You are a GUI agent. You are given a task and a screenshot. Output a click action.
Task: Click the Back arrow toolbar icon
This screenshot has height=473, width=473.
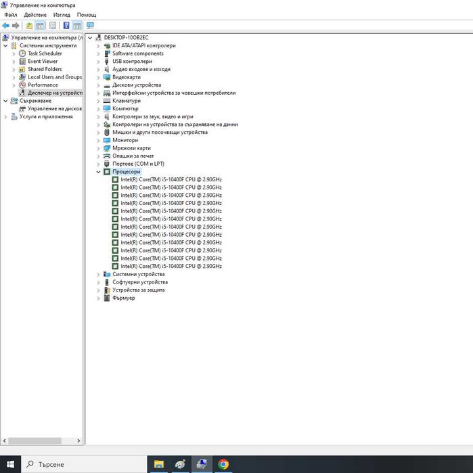pyautogui.click(x=5, y=26)
